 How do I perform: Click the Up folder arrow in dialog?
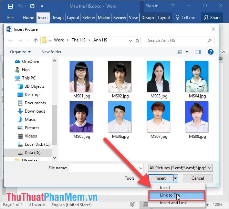(x=36, y=40)
